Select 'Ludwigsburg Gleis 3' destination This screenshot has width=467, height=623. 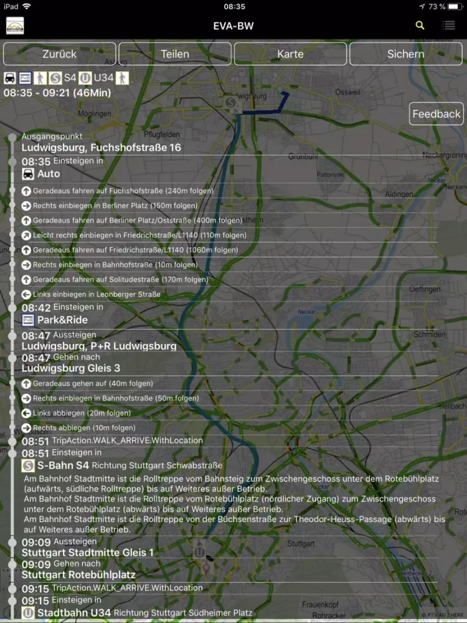pos(71,368)
